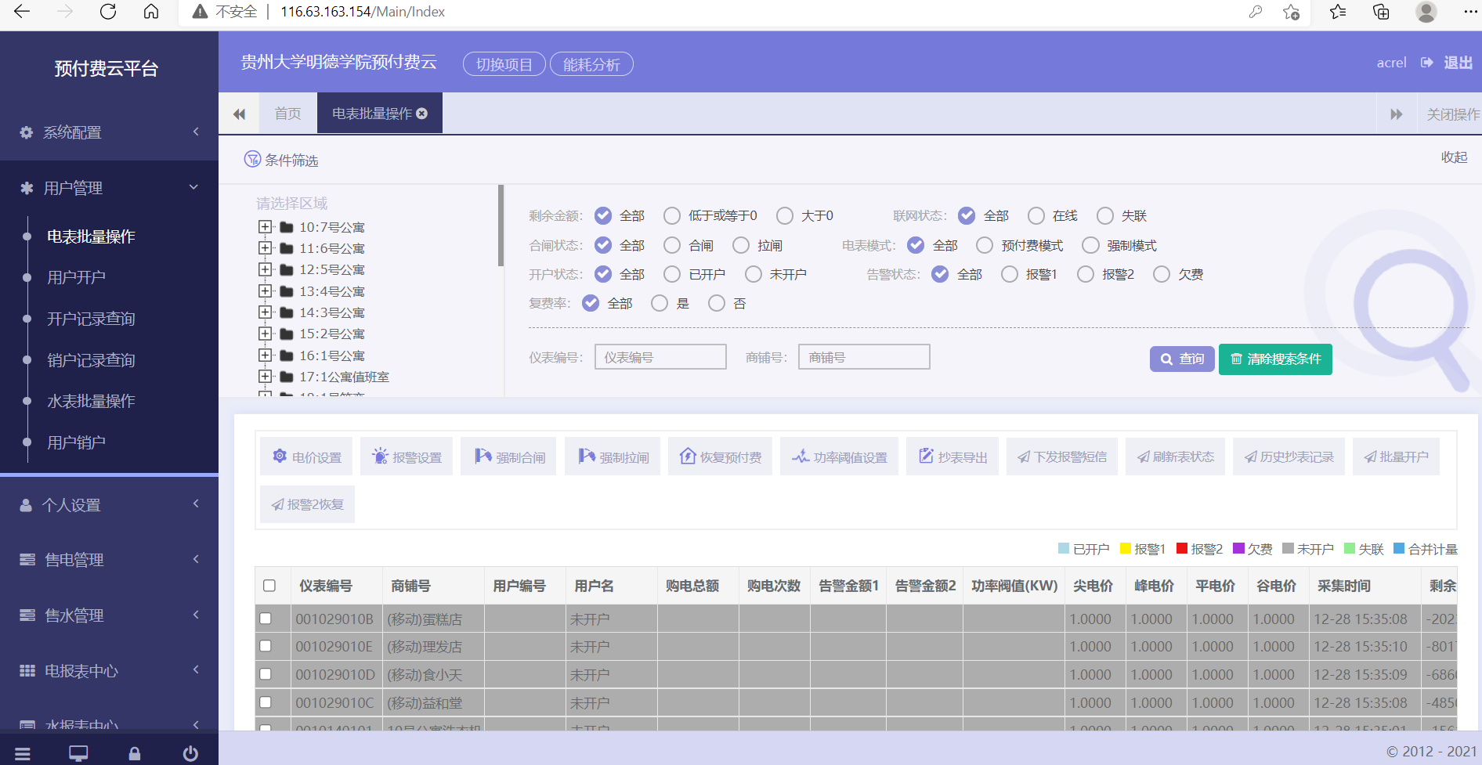Select the 已开户 account status radio
1482x765 pixels.
click(x=672, y=274)
